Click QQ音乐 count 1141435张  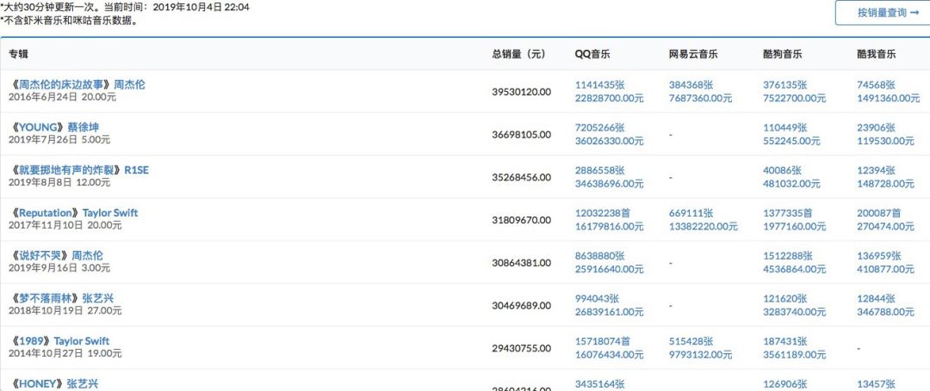pos(599,84)
